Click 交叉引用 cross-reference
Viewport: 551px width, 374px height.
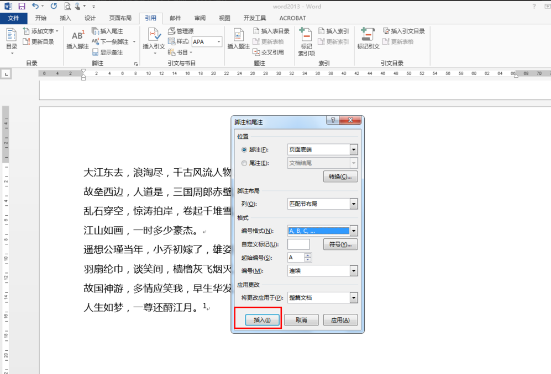coord(269,52)
